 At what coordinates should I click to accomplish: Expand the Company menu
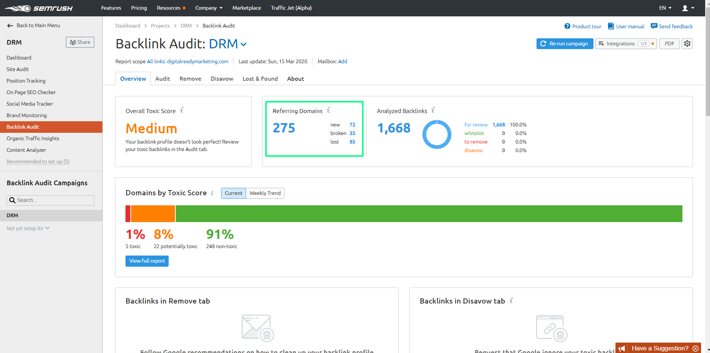point(208,8)
